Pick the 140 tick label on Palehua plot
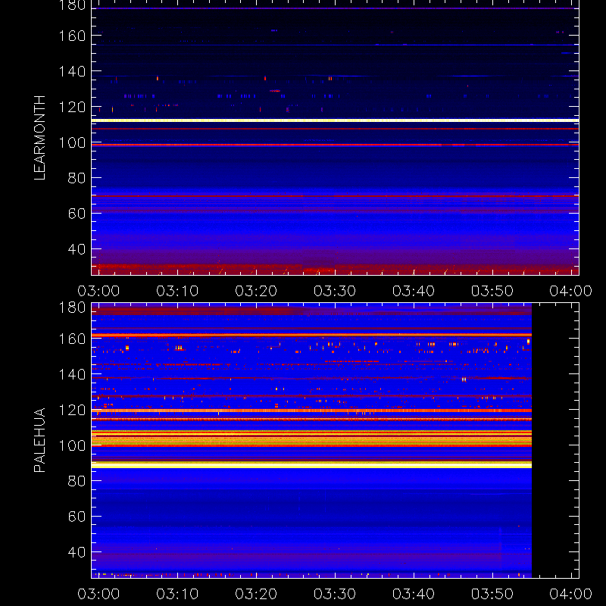The image size is (606, 606). pyautogui.click(x=72, y=374)
